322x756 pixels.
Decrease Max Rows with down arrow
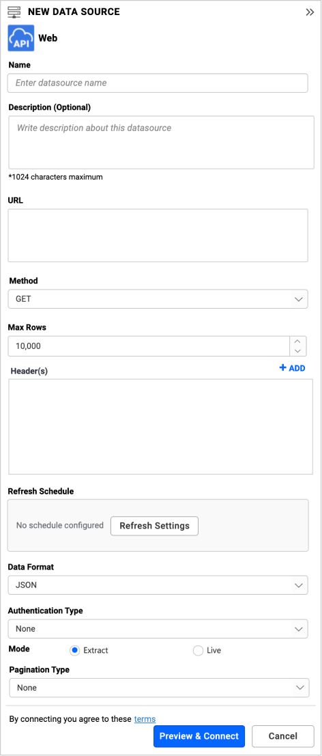point(298,351)
